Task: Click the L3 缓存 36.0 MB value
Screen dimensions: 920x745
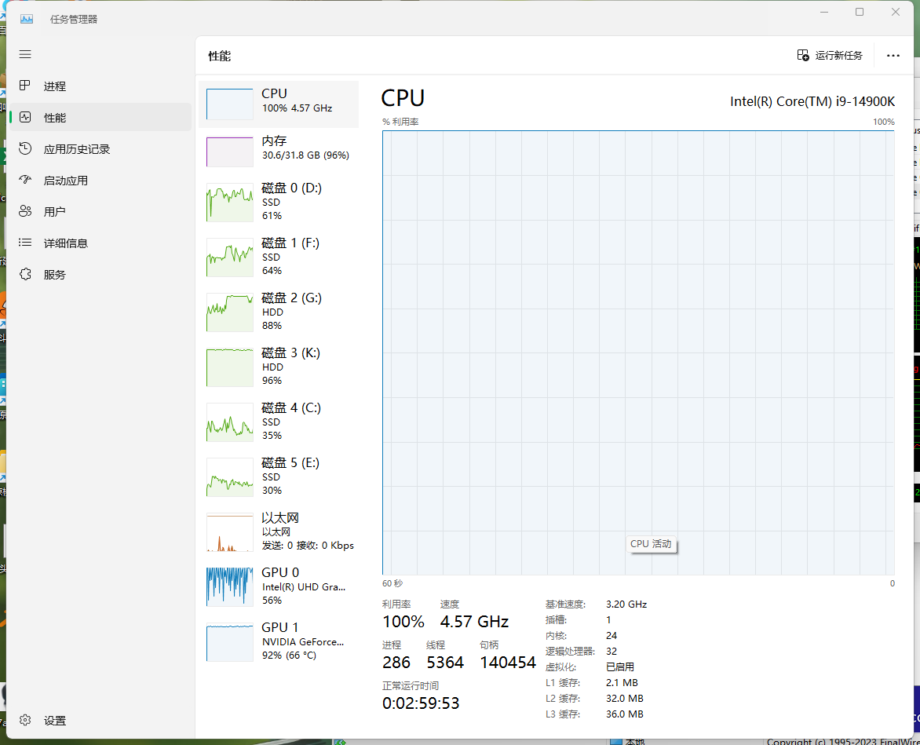Action: click(x=624, y=714)
